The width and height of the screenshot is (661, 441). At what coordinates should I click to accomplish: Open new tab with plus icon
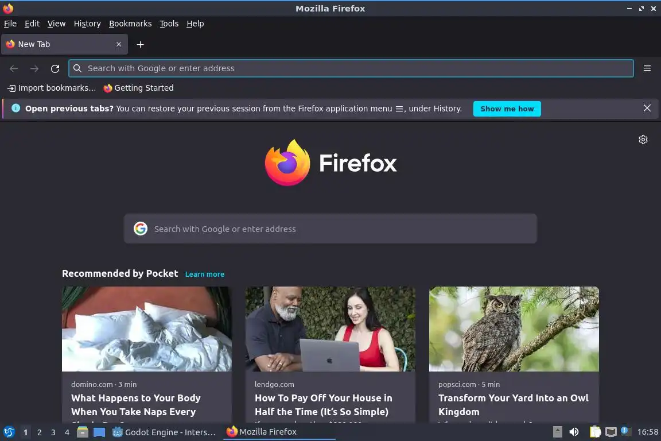tap(141, 44)
